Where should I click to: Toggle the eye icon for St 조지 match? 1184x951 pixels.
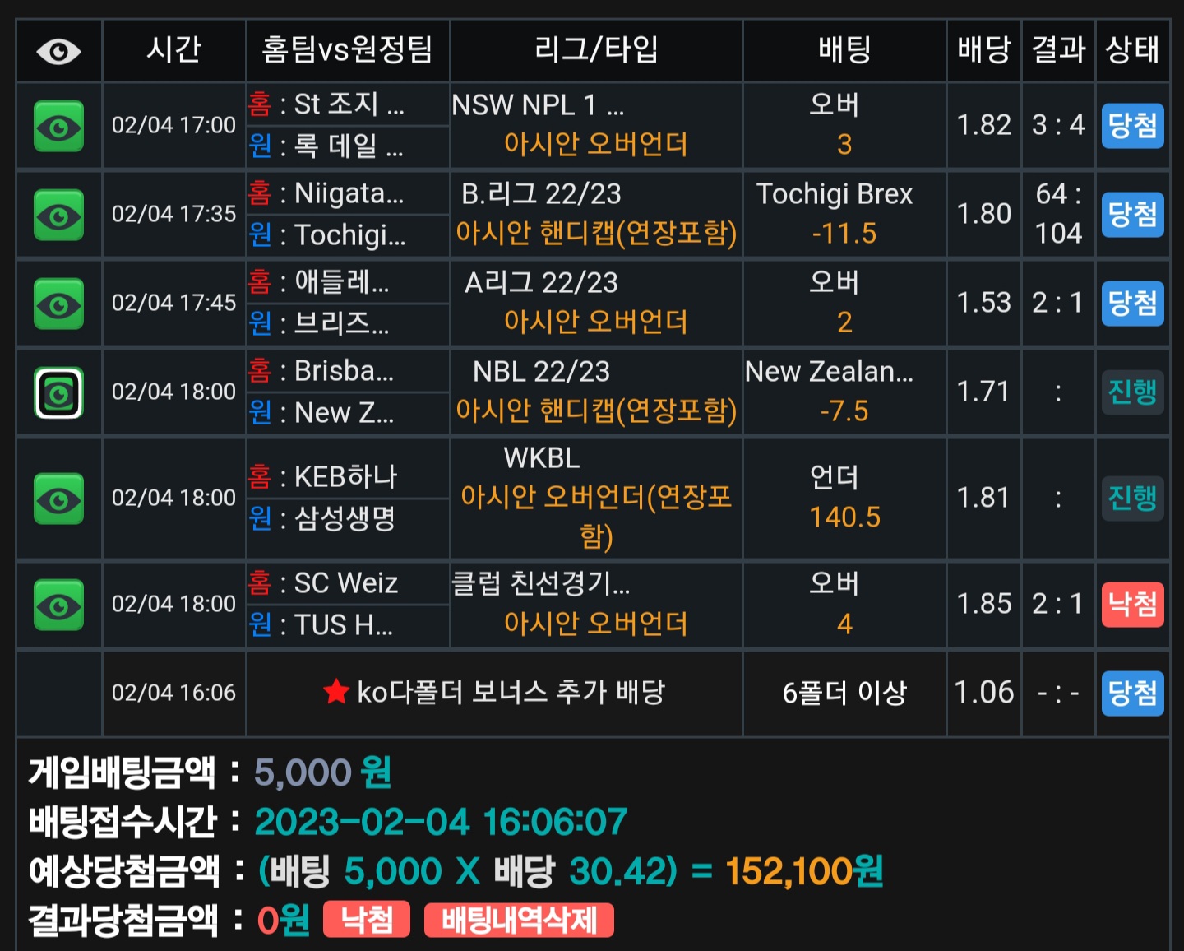[x=58, y=127]
